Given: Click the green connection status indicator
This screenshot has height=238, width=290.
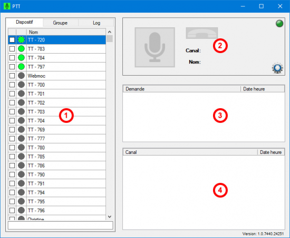Looking at the screenshot, I should point(279,24).
